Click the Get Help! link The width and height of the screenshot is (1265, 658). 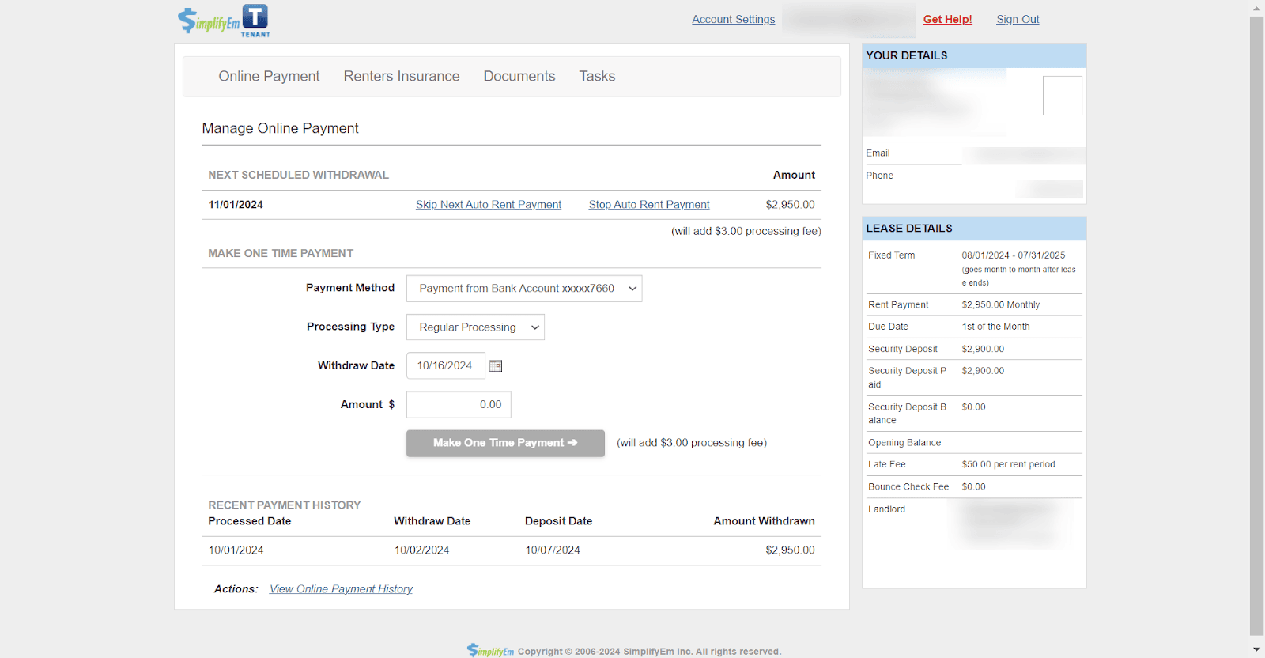point(947,20)
